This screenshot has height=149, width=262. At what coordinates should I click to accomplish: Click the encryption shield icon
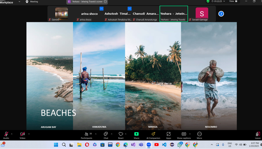tap(208, 1)
